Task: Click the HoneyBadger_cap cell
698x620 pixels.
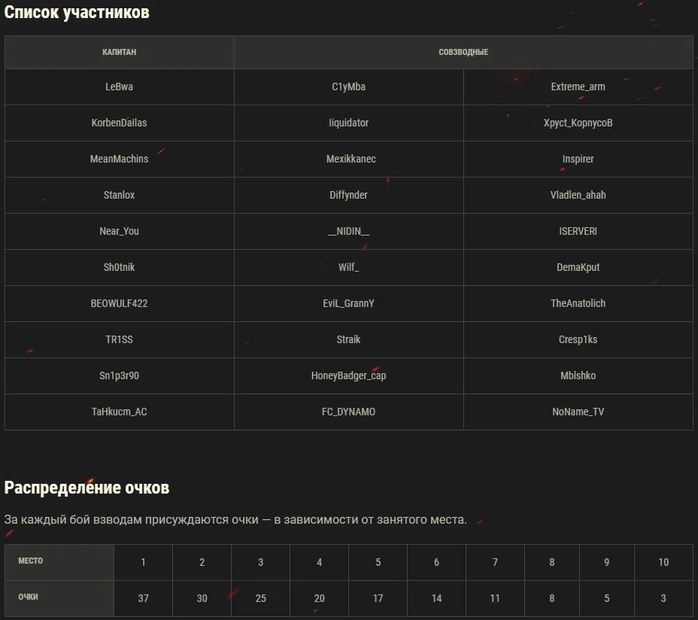Action: 348,375
